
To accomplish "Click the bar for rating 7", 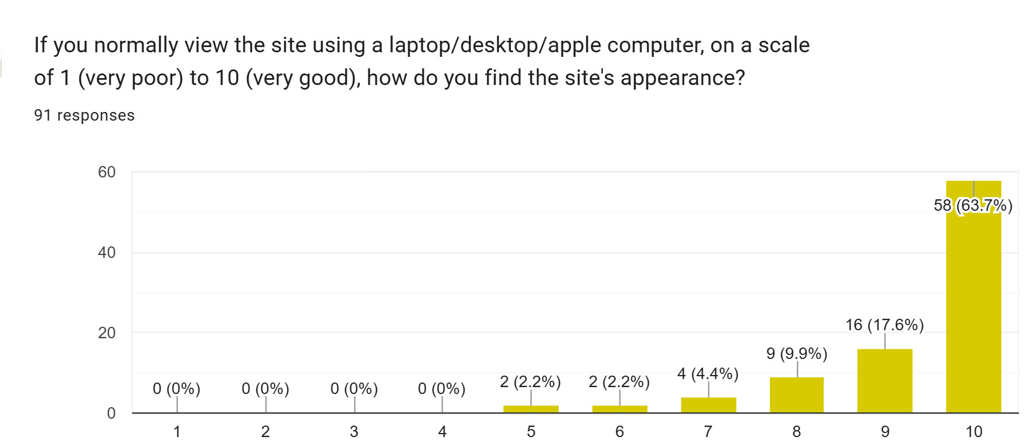I will (x=708, y=405).
